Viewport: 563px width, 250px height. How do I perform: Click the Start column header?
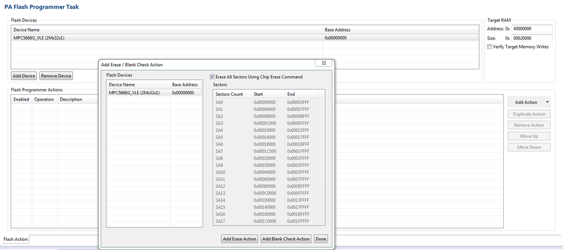pos(268,94)
